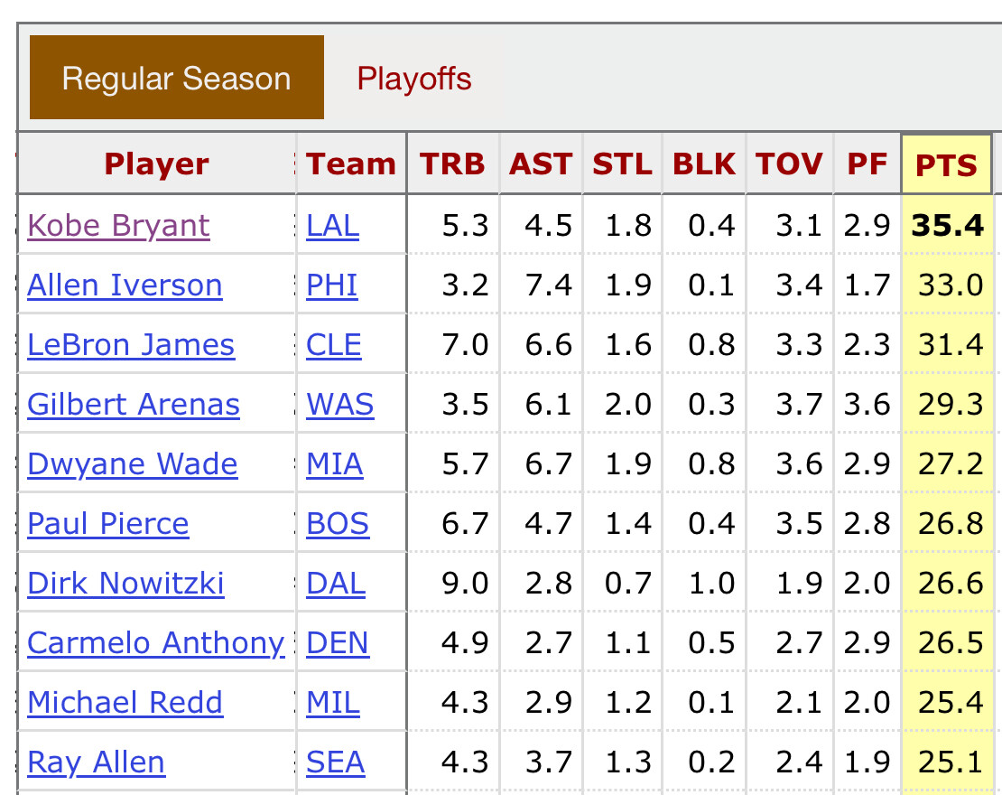This screenshot has height=795, width=1002.
Task: Sort by TOV column header
Action: (789, 164)
